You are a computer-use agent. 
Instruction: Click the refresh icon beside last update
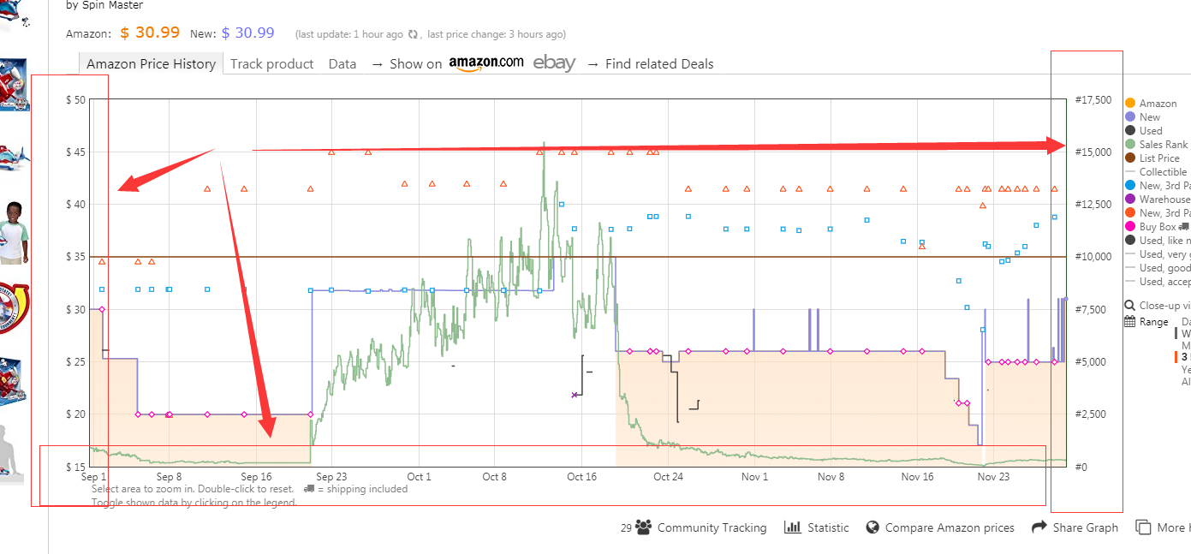pyautogui.click(x=413, y=34)
